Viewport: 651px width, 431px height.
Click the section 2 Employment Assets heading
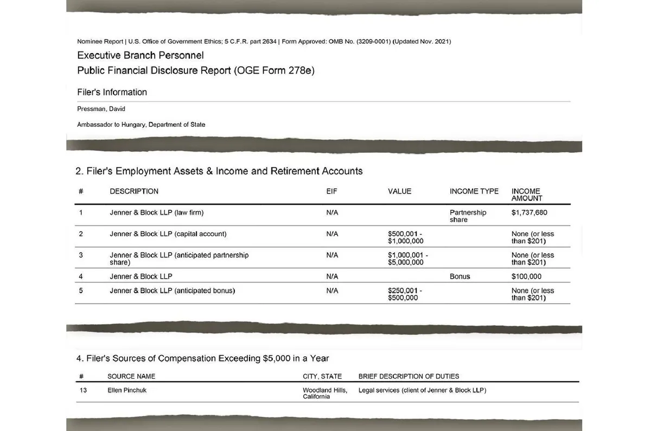point(219,171)
